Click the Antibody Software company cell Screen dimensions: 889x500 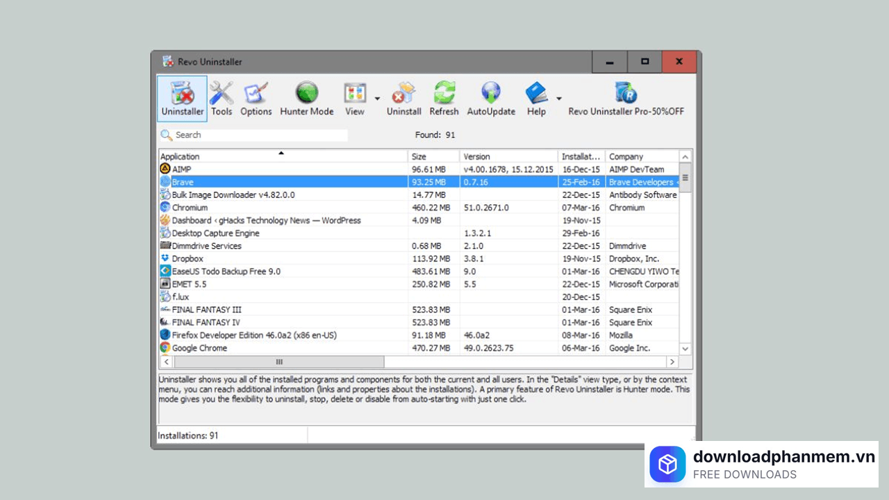click(x=643, y=194)
